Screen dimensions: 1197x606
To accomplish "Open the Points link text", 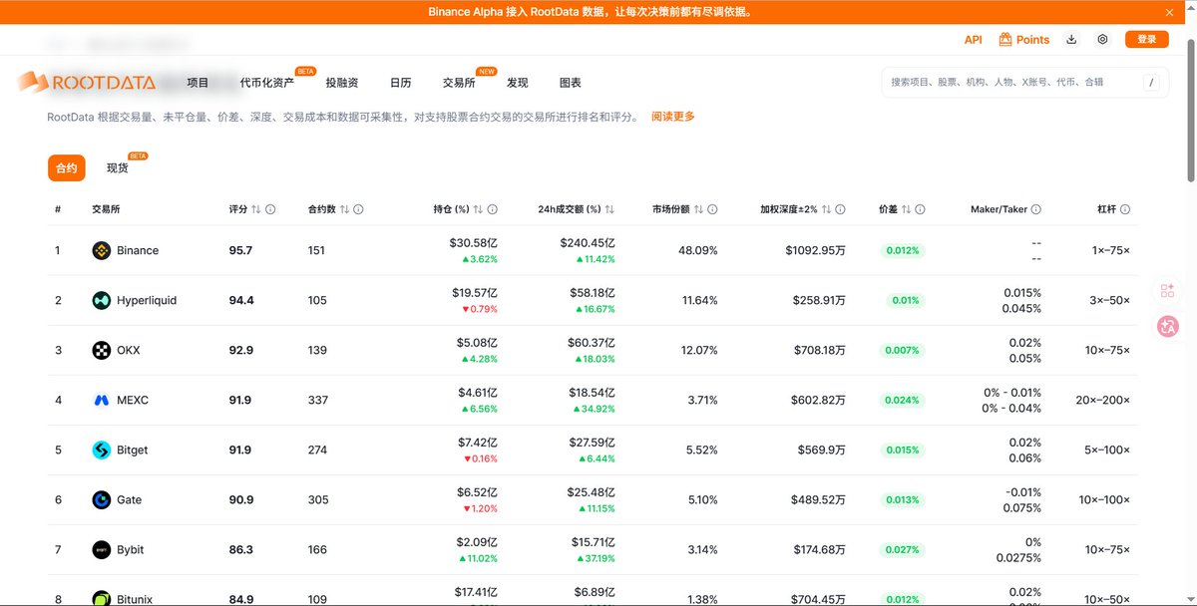I will 1032,40.
